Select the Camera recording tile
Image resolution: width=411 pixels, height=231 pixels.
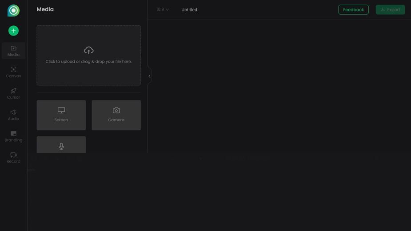(116, 115)
